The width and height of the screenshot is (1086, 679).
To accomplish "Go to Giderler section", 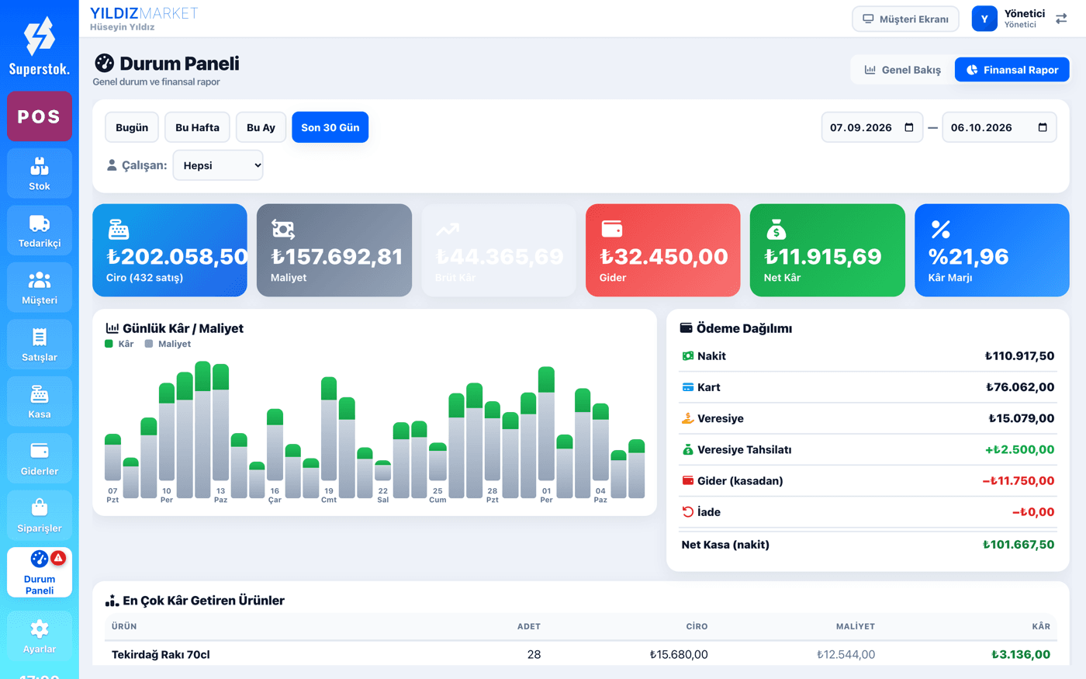I will coord(40,459).
